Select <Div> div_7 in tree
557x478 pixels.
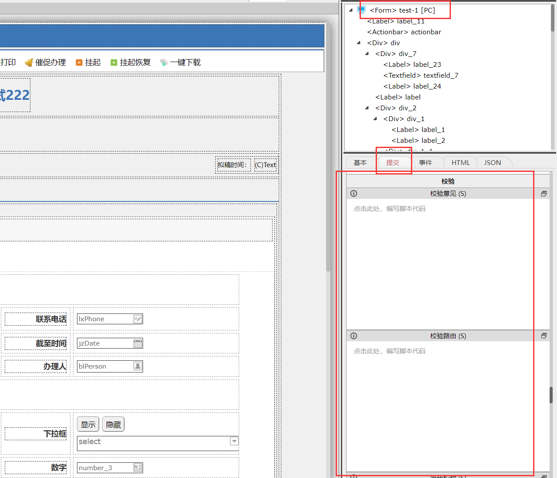[x=396, y=53]
